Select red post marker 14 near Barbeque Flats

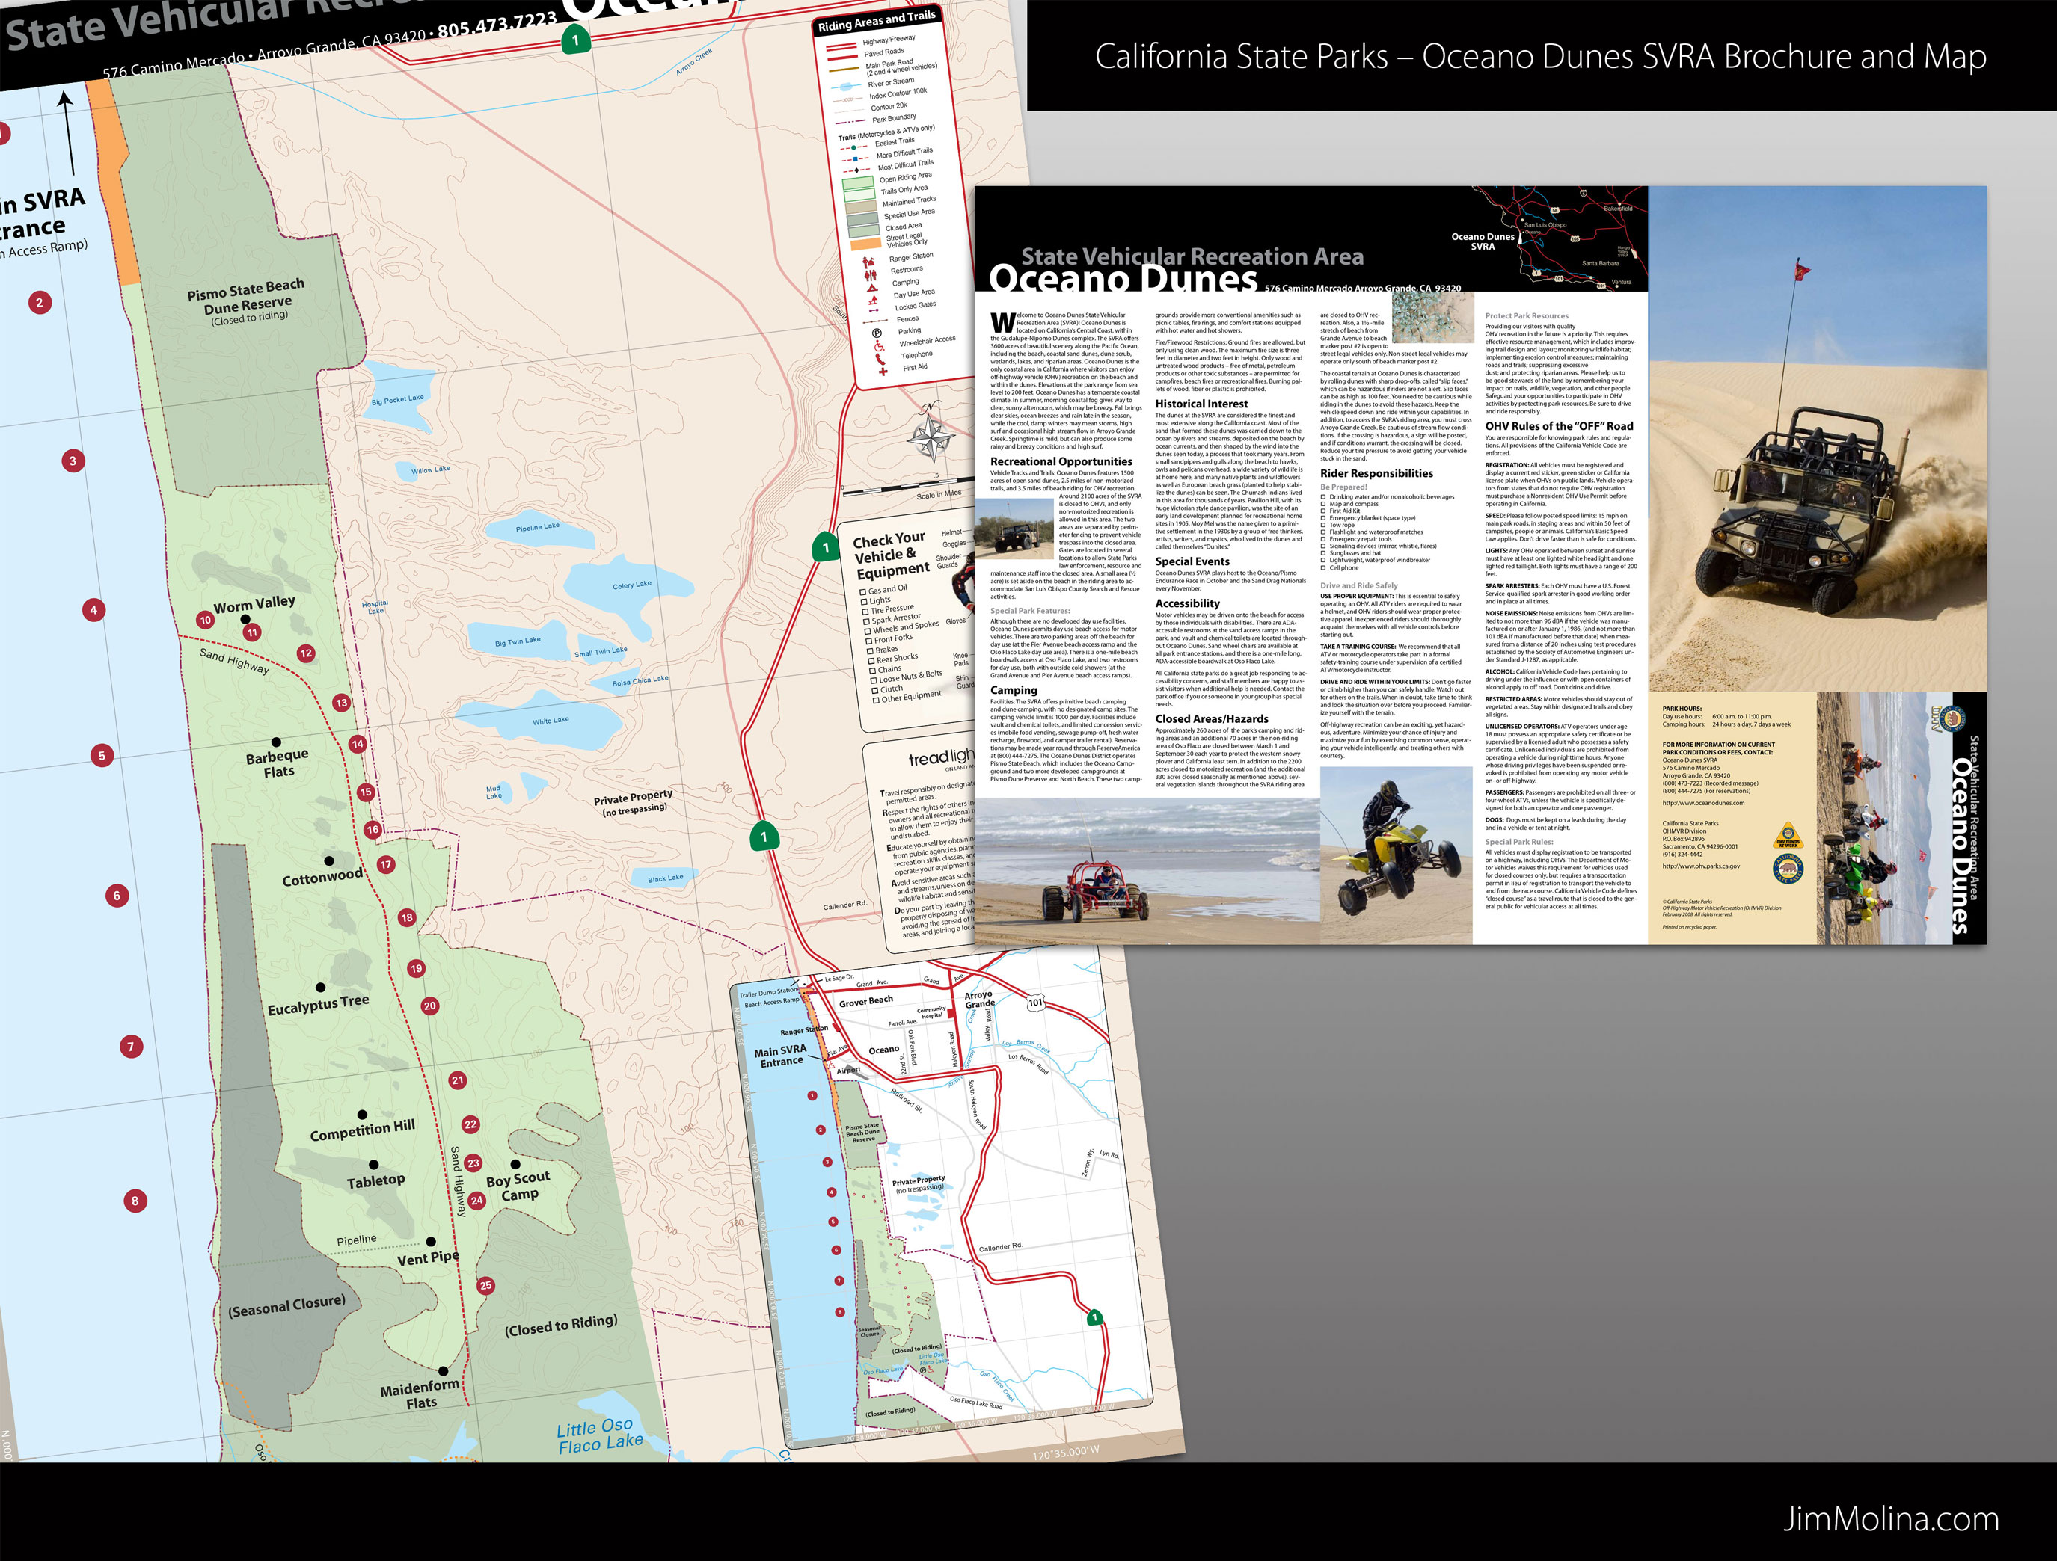click(x=358, y=743)
